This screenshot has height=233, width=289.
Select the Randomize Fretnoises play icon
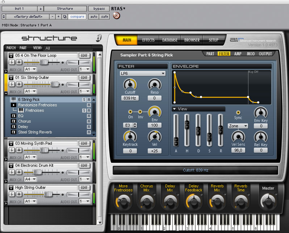click(x=13, y=105)
